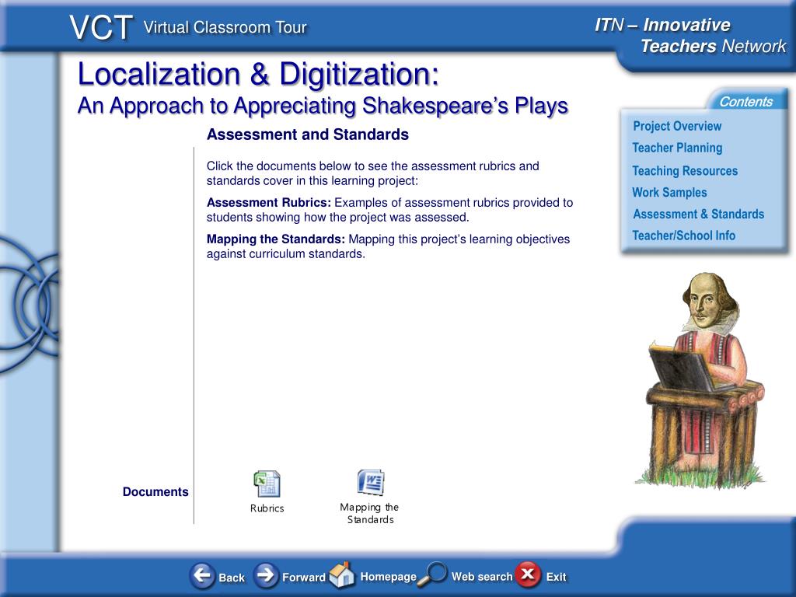
Task: Click the 'Click the documents below' instruction text
Action: click(372, 173)
